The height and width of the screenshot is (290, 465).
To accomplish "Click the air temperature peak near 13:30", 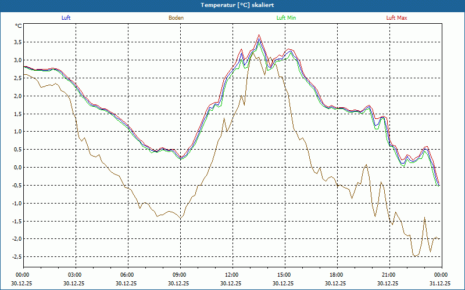I will [259, 35].
